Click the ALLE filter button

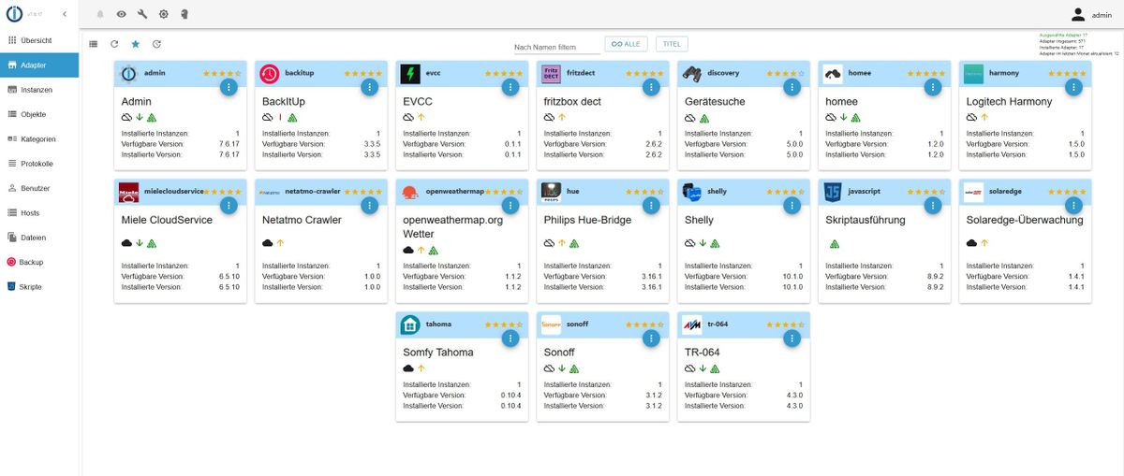pos(627,44)
